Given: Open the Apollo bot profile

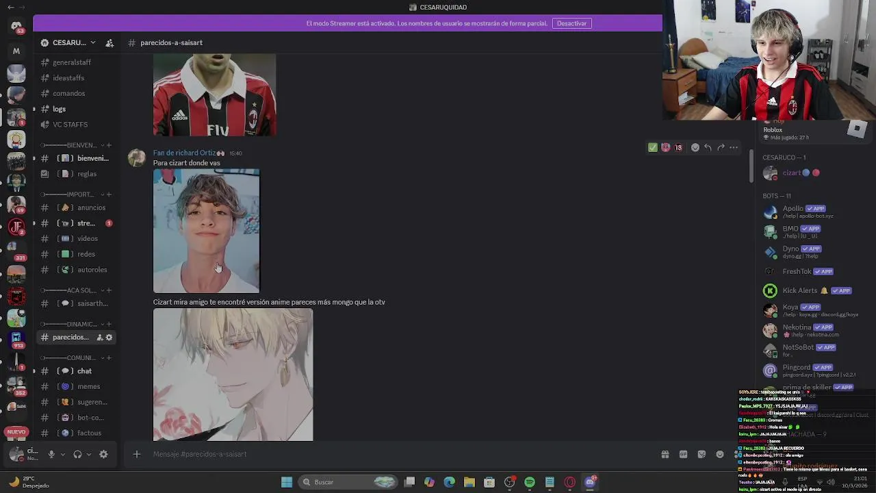Looking at the screenshot, I should pyautogui.click(x=814, y=212).
